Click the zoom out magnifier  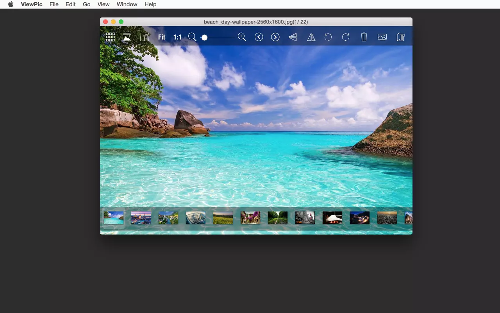point(192,37)
